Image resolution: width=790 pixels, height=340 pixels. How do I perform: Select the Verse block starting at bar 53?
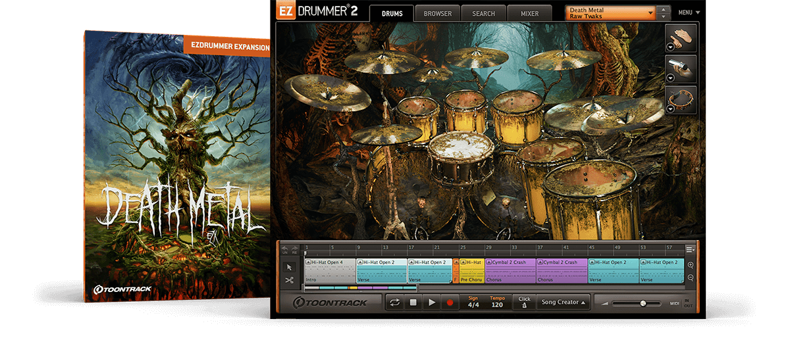click(663, 270)
